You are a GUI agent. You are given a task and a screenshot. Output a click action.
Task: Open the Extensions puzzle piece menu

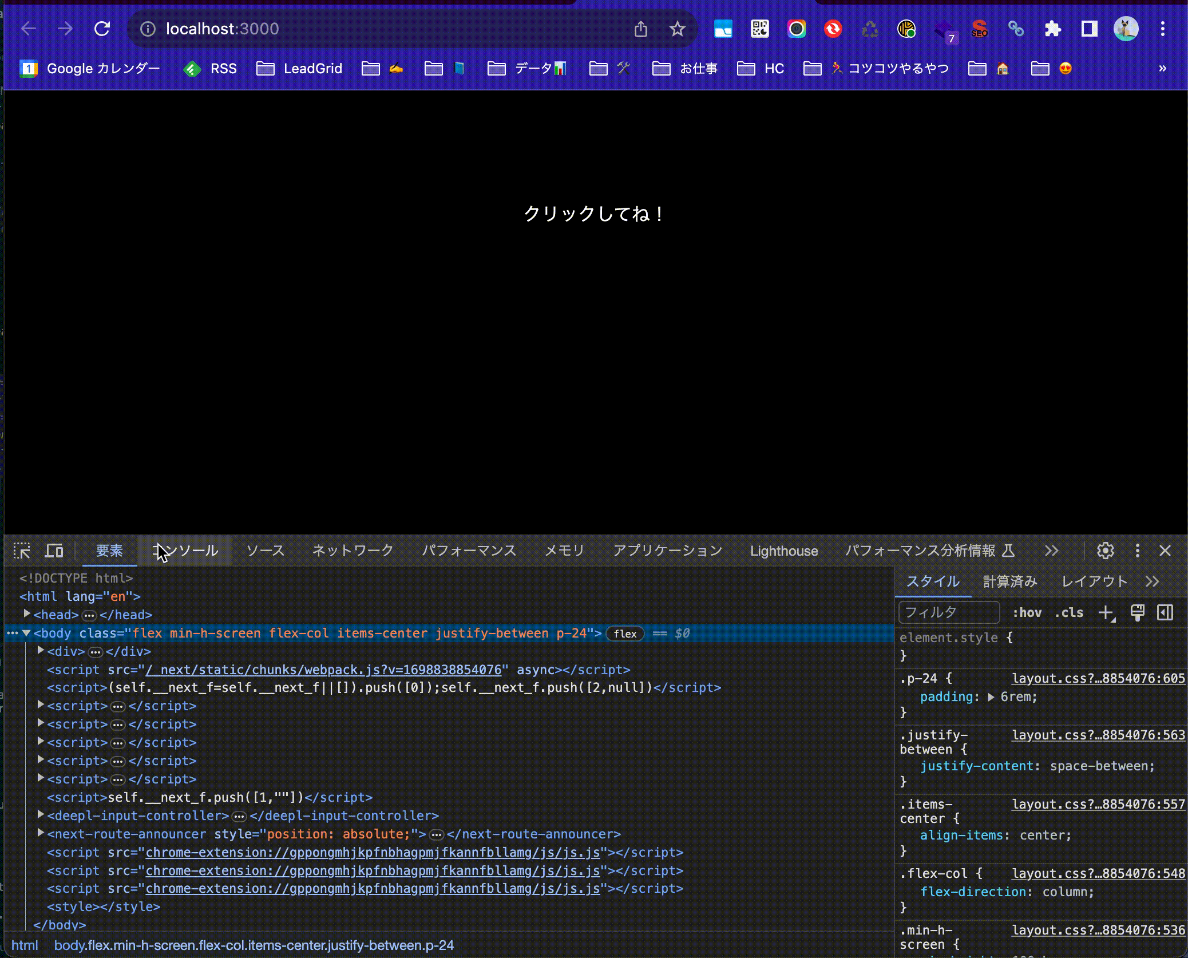pos(1052,29)
